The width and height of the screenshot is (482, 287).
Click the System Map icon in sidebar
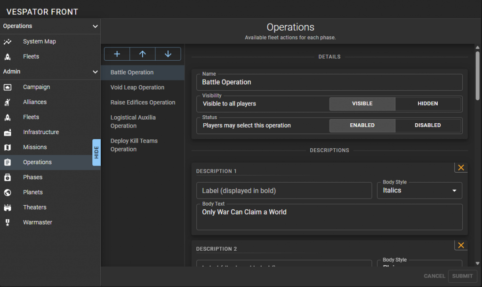8,41
